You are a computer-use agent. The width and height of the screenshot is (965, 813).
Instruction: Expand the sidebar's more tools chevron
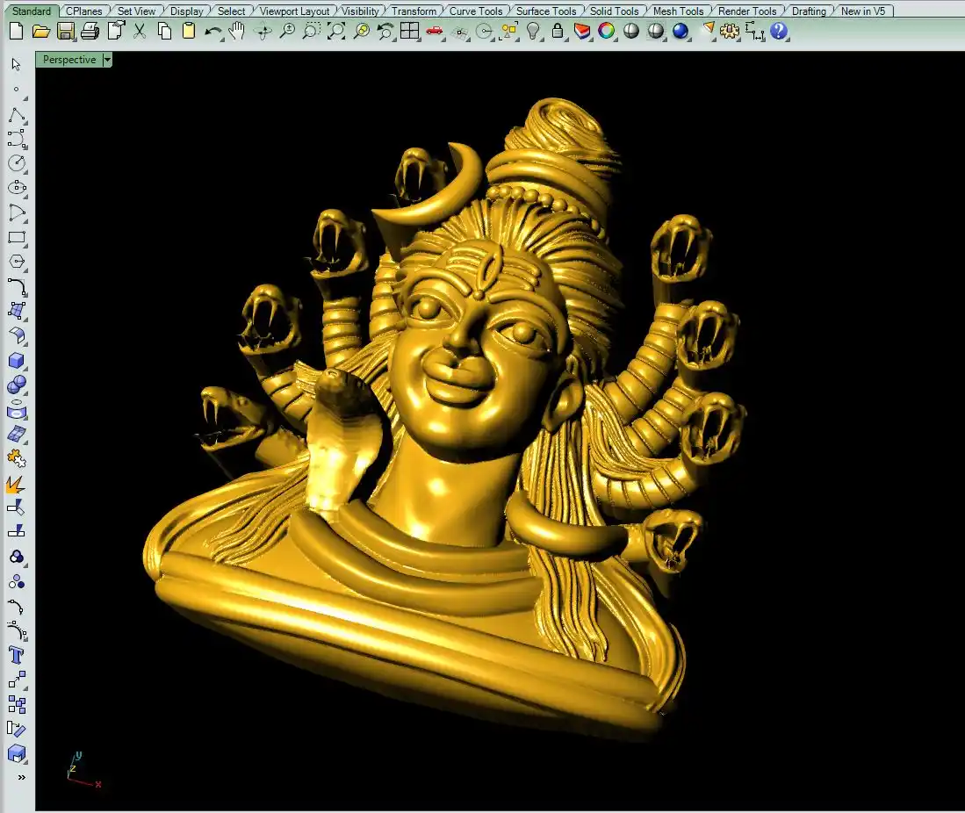[x=21, y=777]
